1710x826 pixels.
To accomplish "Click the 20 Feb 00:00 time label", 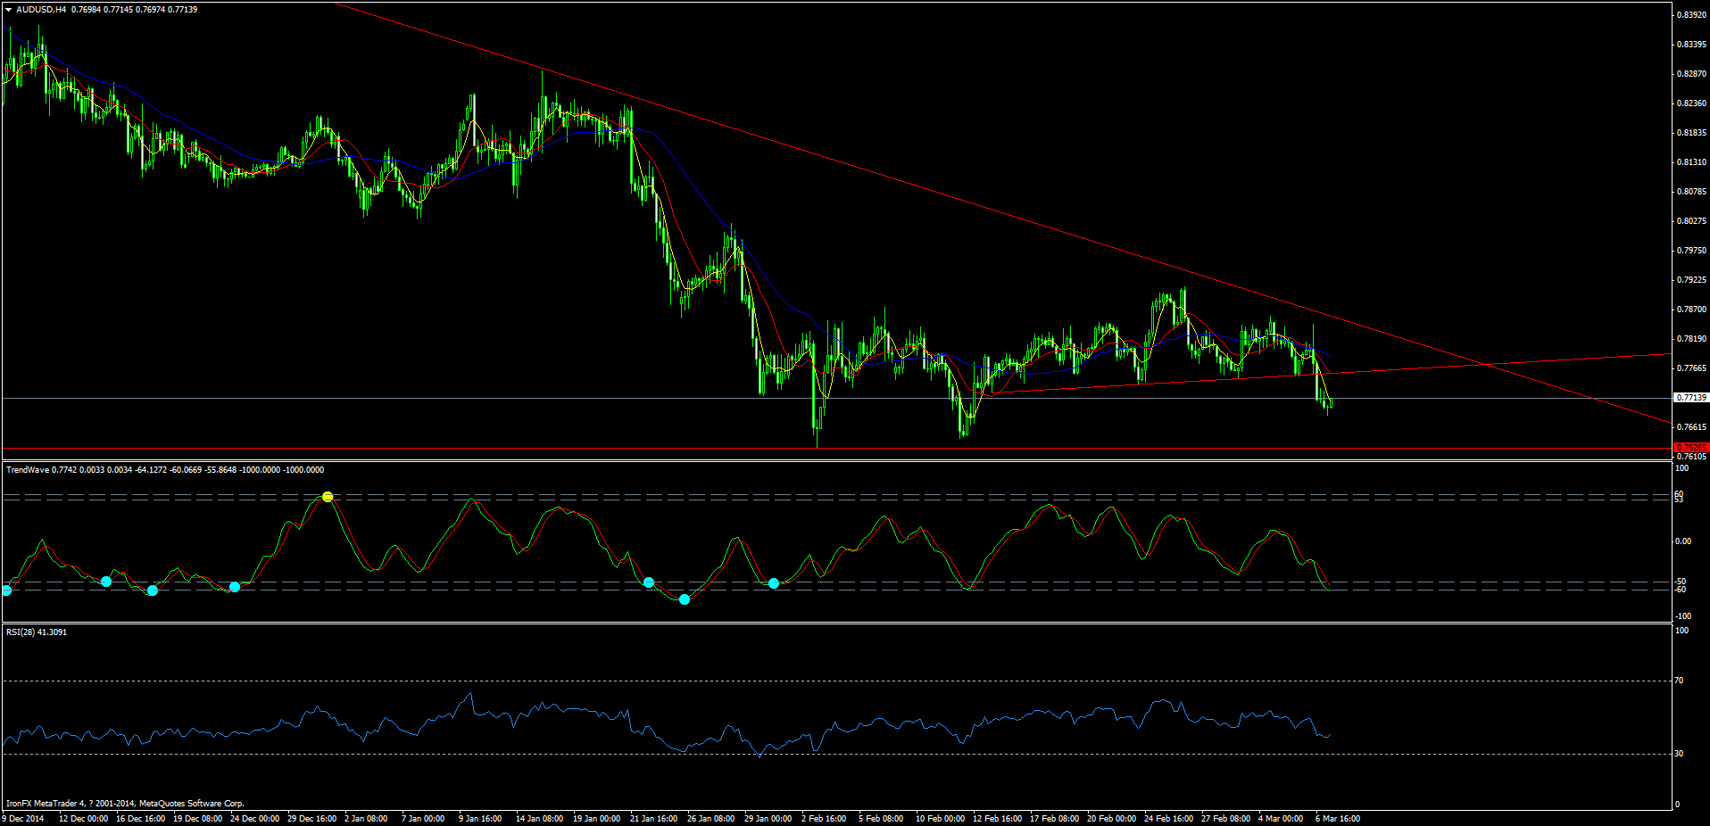I will click(1112, 819).
